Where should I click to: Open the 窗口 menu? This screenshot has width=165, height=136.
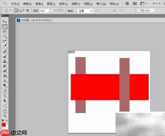[101, 4]
